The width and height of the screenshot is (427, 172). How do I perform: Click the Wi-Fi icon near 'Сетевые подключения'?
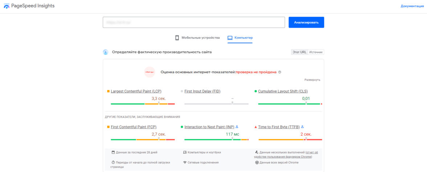(185, 162)
